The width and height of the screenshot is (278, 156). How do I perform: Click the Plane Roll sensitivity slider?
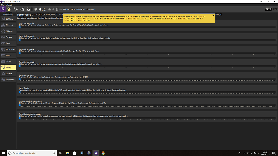tap(147, 53)
